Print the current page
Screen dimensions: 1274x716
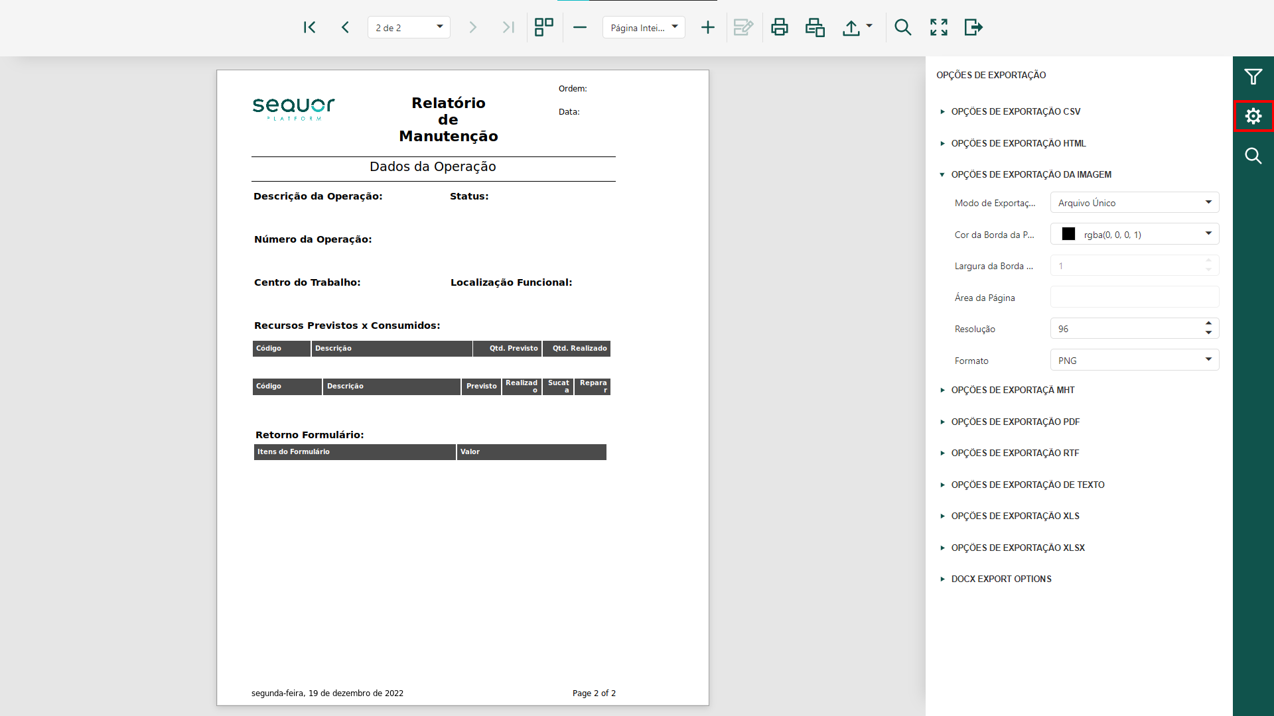point(815,27)
